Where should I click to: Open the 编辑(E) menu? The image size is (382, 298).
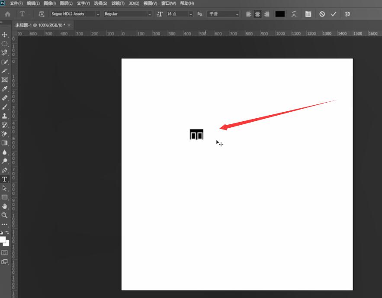click(x=33, y=3)
